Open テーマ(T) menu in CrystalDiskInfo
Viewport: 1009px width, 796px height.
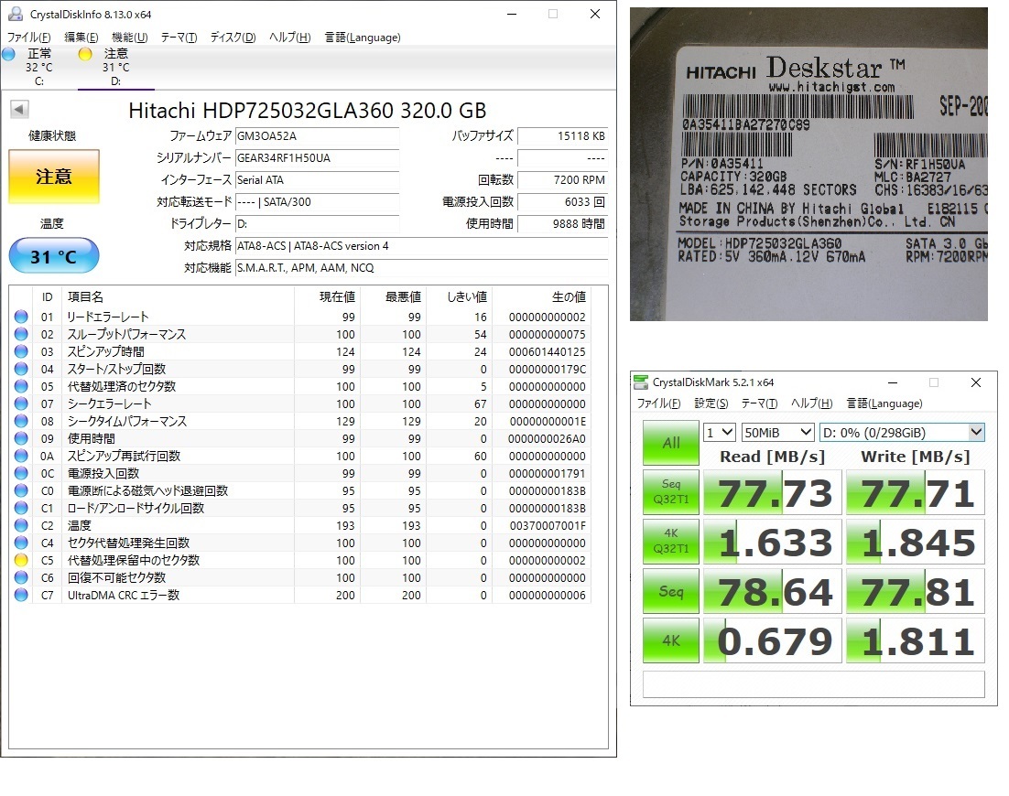click(x=179, y=38)
